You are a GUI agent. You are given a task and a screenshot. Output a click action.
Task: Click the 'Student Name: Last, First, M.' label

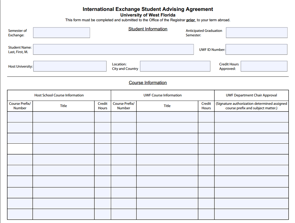point(20,49)
